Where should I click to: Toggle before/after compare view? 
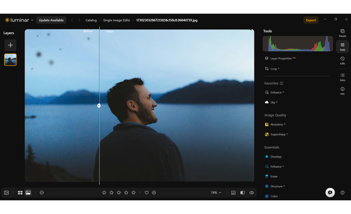click(x=243, y=193)
